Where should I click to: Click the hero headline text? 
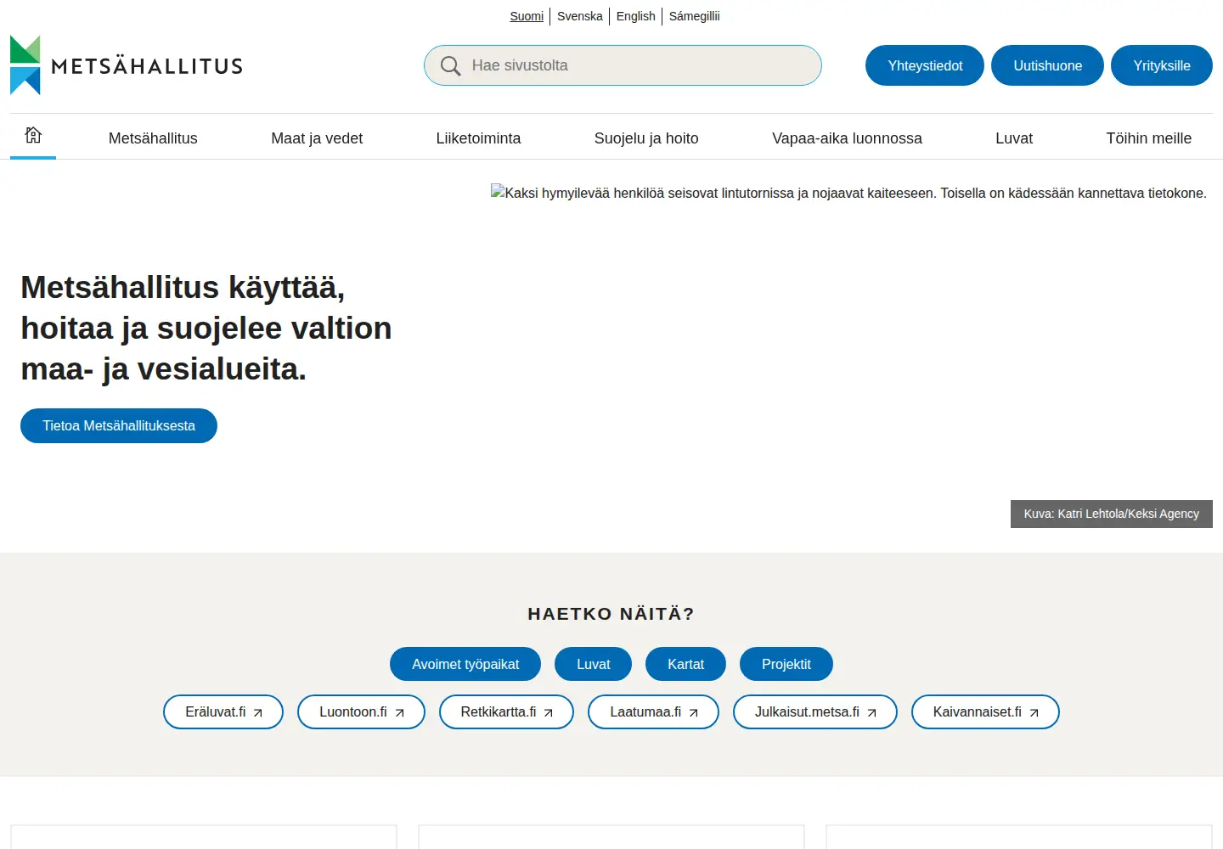point(206,329)
